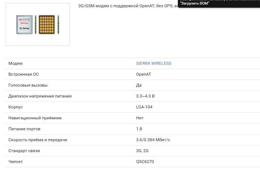This screenshot has width=260, height=171.
Task: Click the 'LGA-104' package value
Action: [x=144, y=107]
